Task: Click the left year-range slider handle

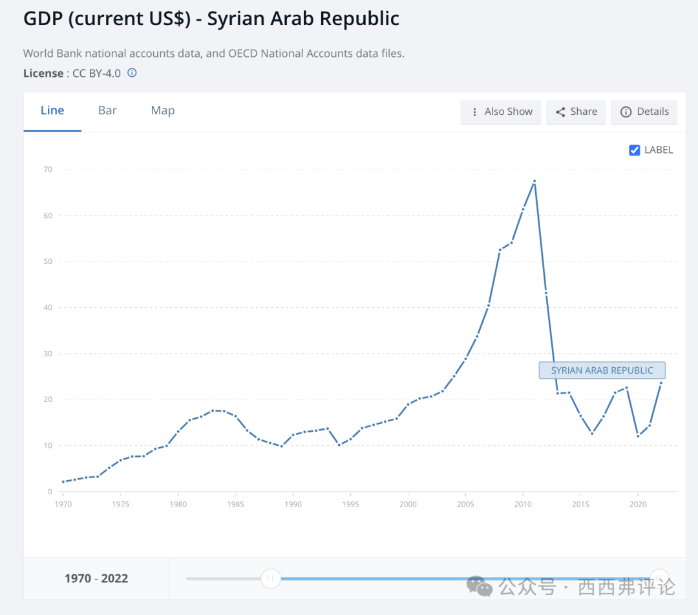Action: pyautogui.click(x=271, y=578)
